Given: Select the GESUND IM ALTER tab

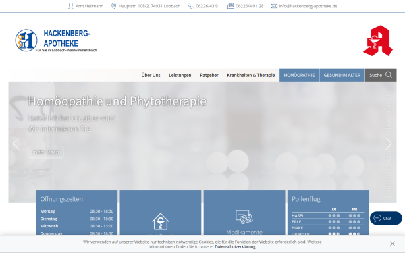Looking at the screenshot, I should tap(342, 75).
